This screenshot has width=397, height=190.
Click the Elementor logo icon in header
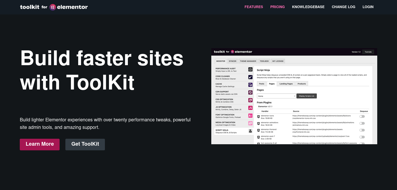pos(53,7)
